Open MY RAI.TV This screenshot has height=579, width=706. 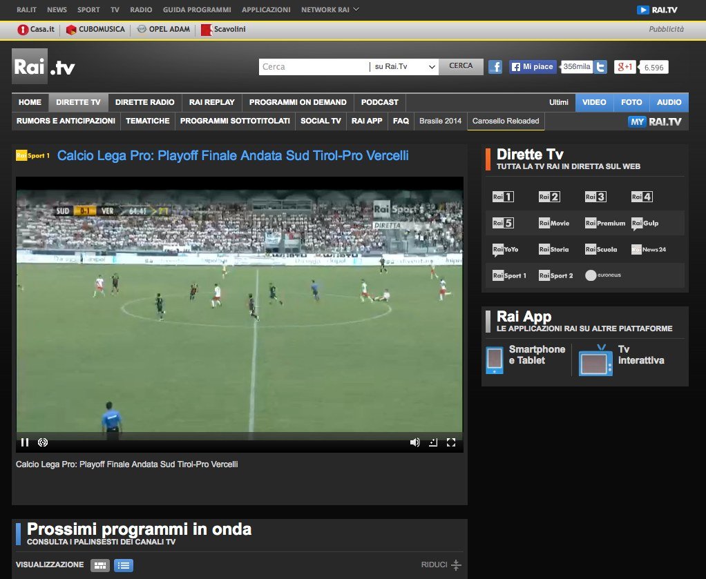[x=655, y=121]
